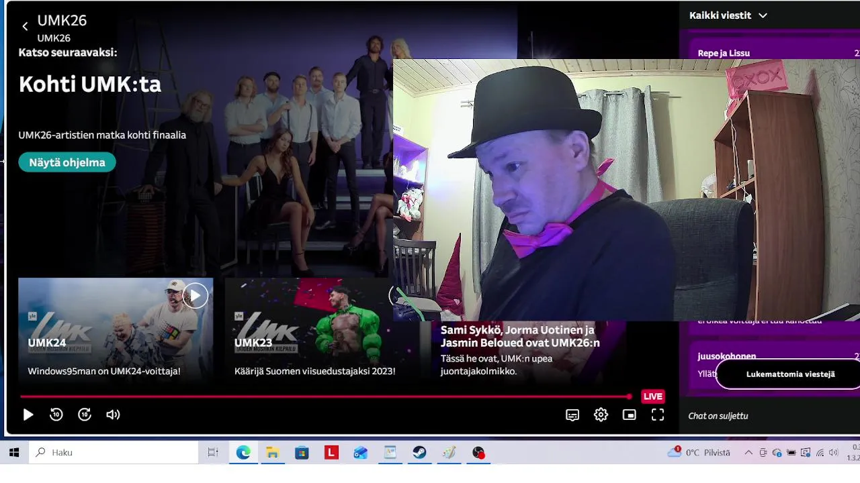Open the recording app icon on taskbar

(x=478, y=453)
